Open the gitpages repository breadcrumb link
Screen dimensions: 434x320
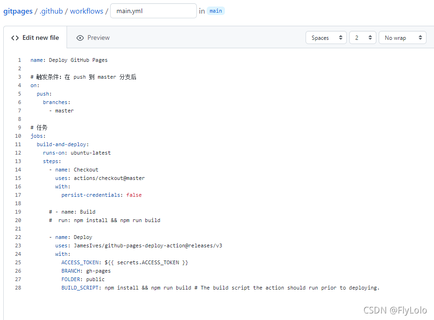click(x=18, y=11)
